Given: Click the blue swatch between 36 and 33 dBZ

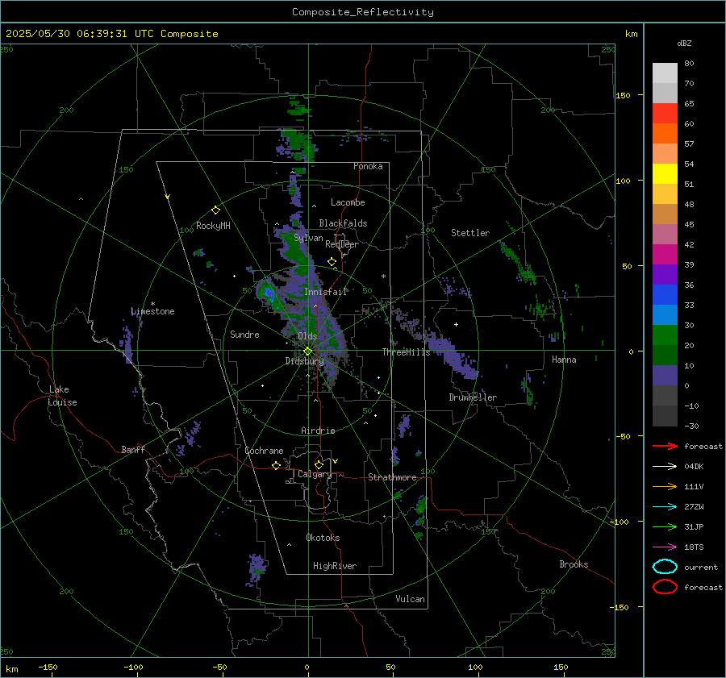Looking at the screenshot, I should point(665,295).
